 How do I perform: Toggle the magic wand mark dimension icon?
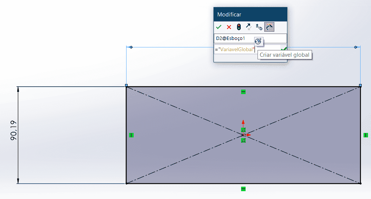(269, 27)
